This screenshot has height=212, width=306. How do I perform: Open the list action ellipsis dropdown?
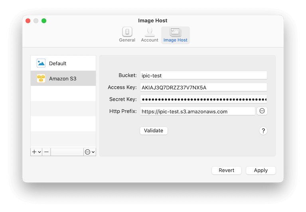[90, 152]
